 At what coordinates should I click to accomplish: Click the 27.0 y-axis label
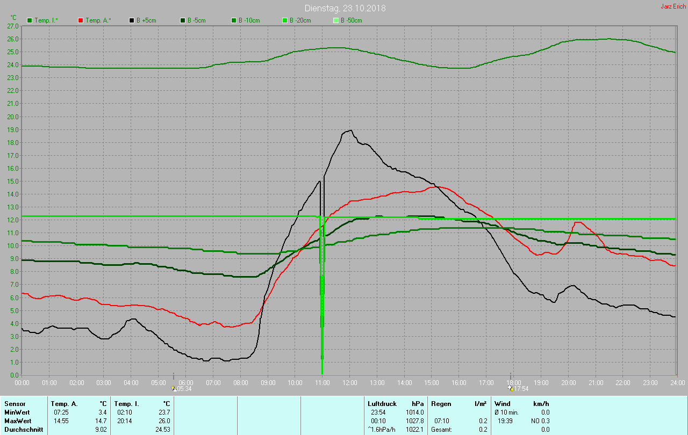click(13, 26)
